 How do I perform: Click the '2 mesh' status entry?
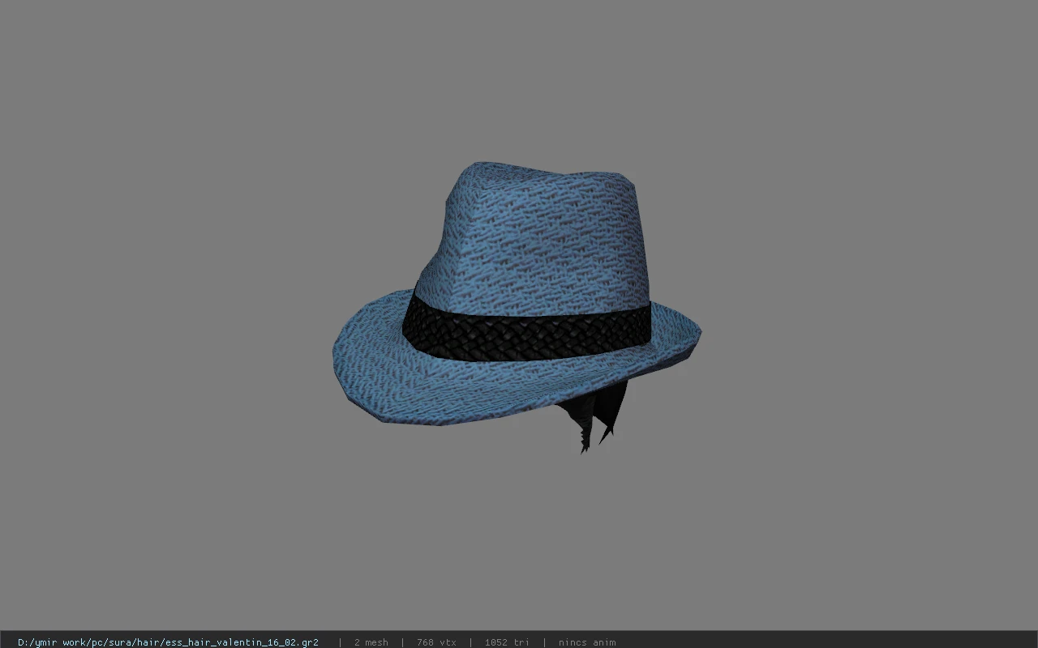(371, 642)
